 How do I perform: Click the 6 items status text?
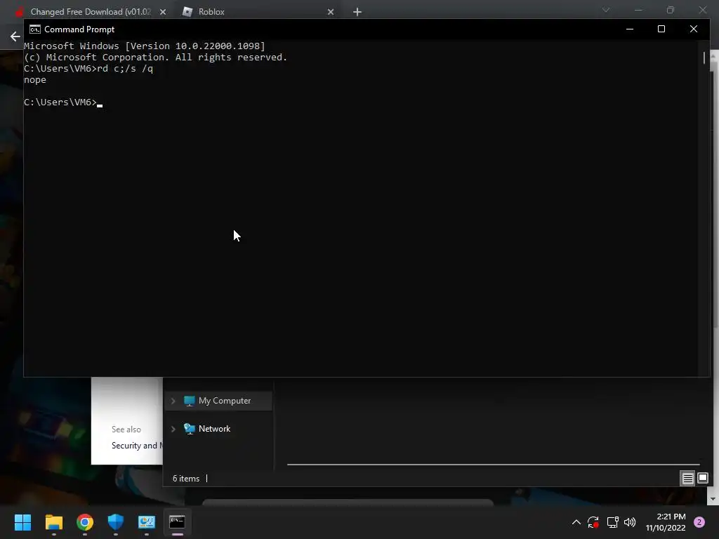point(186,479)
